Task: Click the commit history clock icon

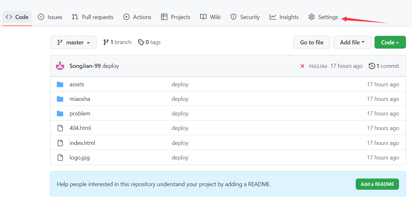Action: coord(372,66)
